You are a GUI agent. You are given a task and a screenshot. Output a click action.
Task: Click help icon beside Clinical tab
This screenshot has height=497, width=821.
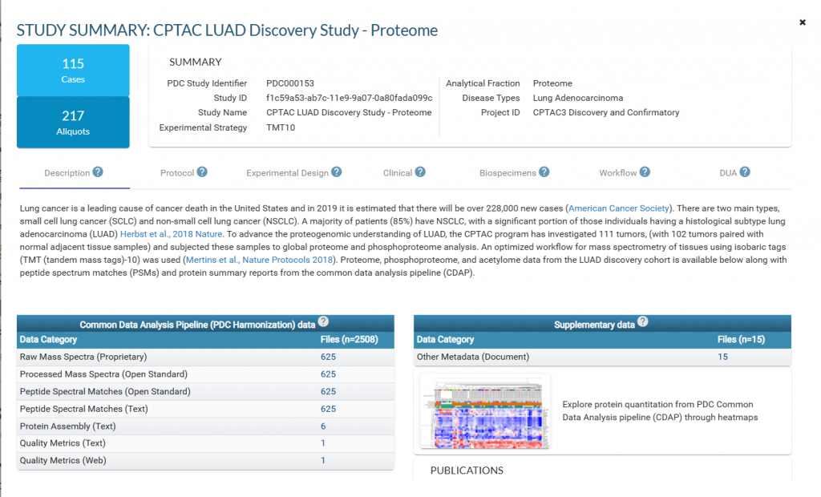[420, 172]
